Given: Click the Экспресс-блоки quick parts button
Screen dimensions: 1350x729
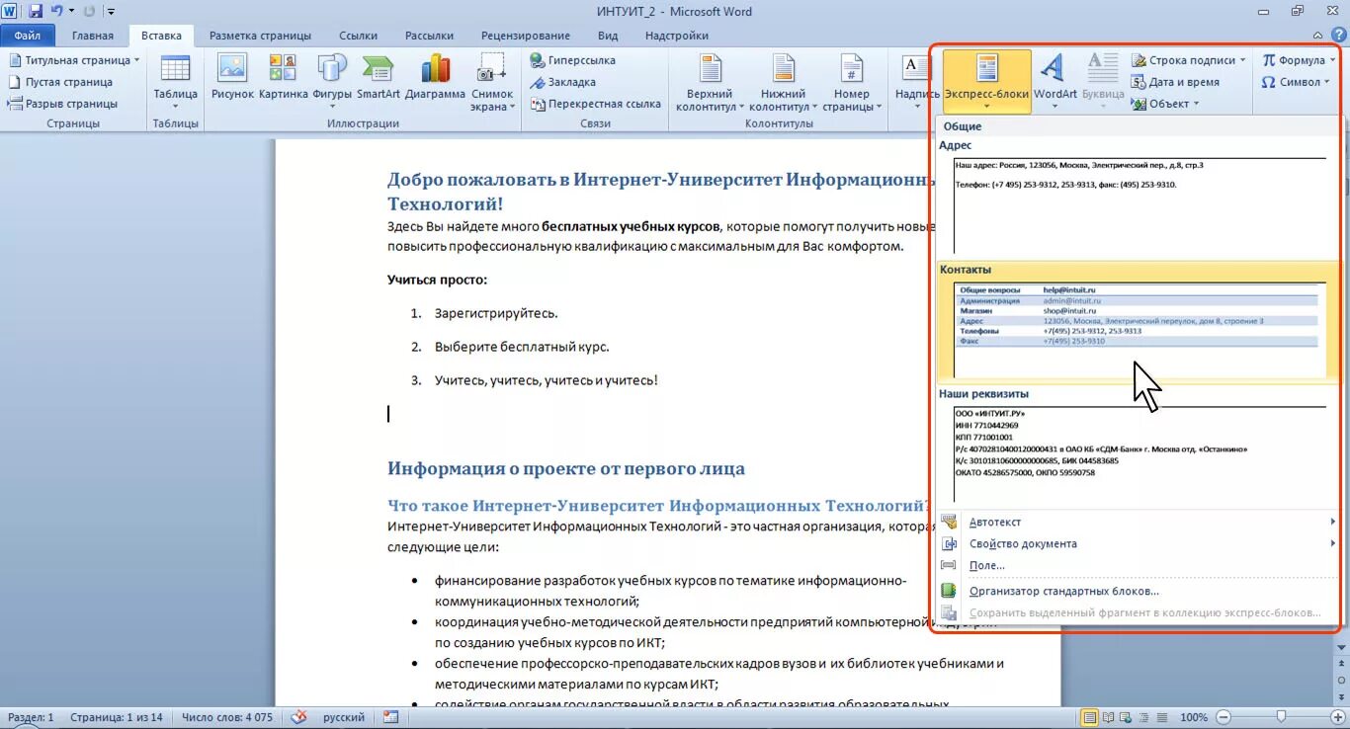Looking at the screenshot, I should [x=986, y=83].
